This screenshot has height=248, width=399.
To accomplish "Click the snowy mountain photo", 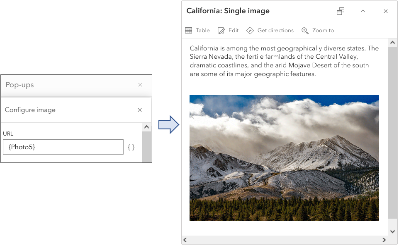I will 284,157.
